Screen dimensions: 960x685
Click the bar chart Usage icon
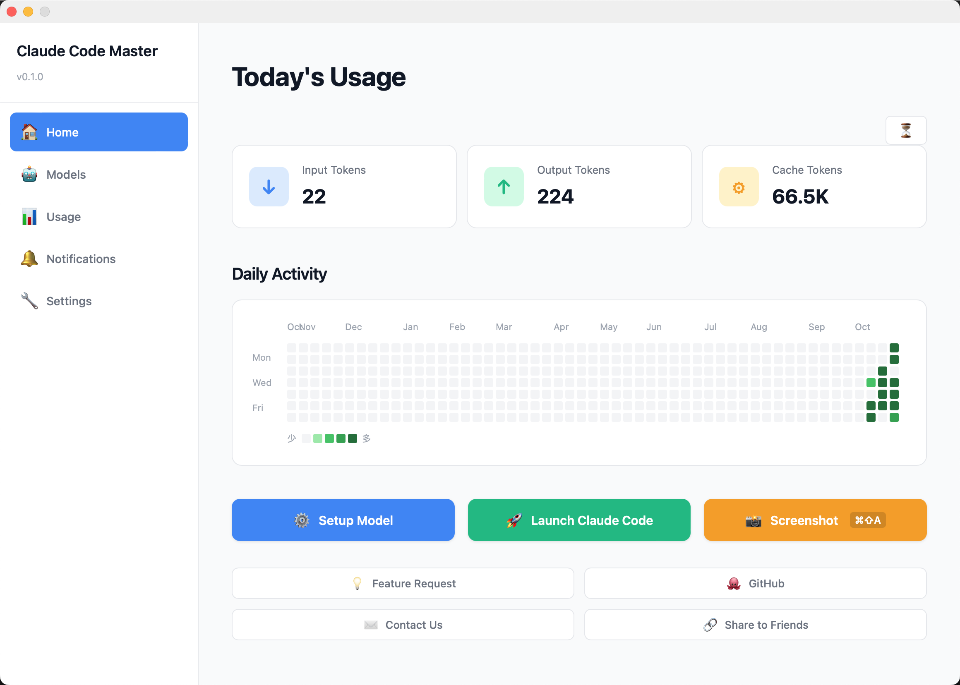tap(29, 216)
